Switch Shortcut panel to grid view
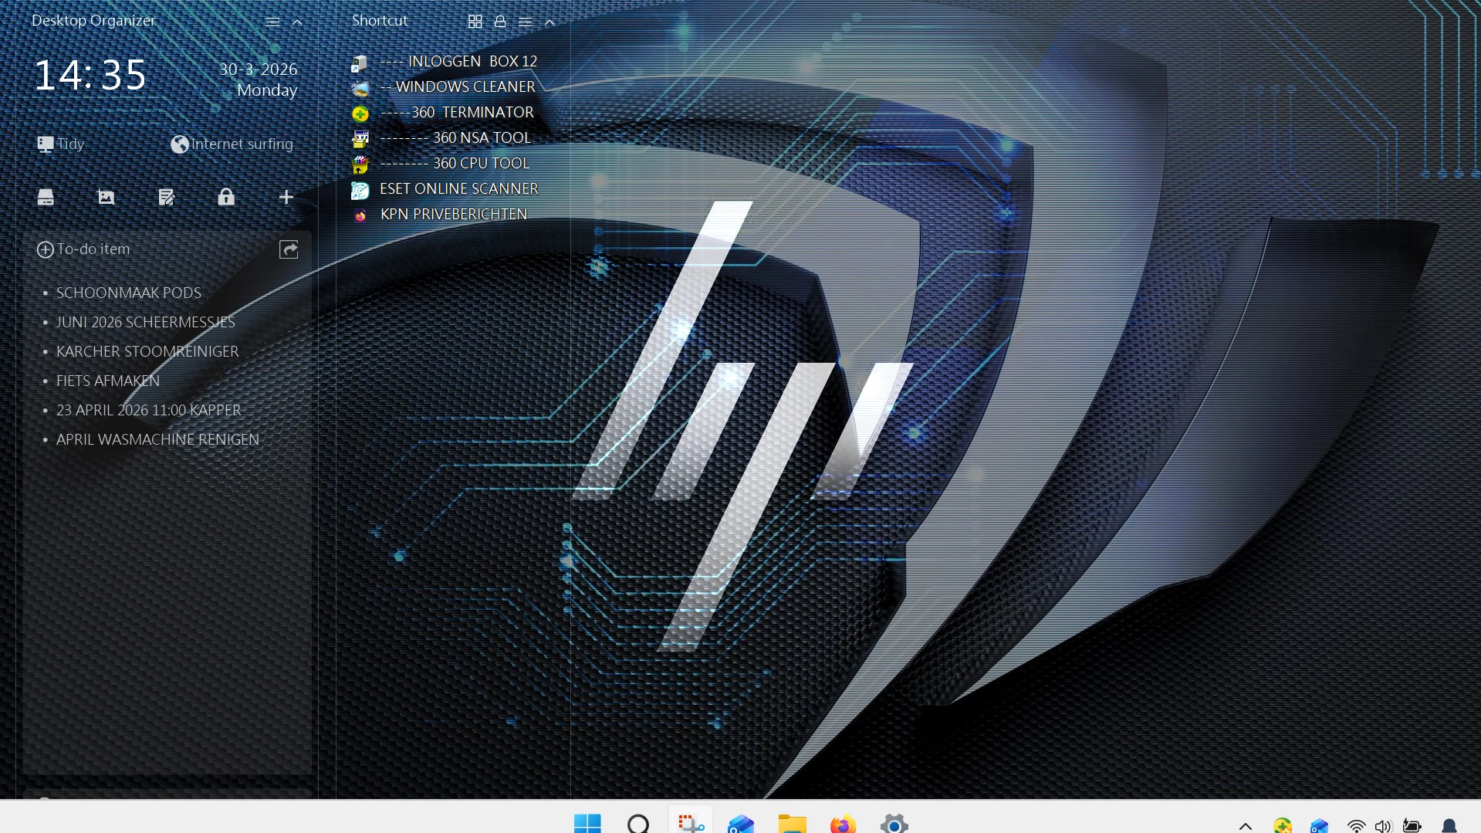This screenshot has height=833, width=1481. pyautogui.click(x=475, y=22)
